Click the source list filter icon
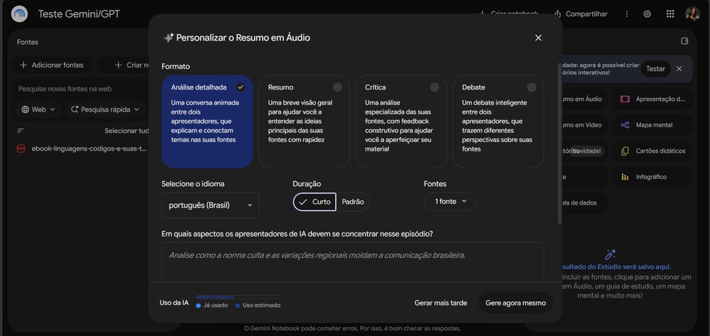 pos(21,131)
